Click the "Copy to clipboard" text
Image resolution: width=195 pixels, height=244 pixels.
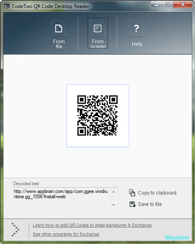[x=157, y=193]
